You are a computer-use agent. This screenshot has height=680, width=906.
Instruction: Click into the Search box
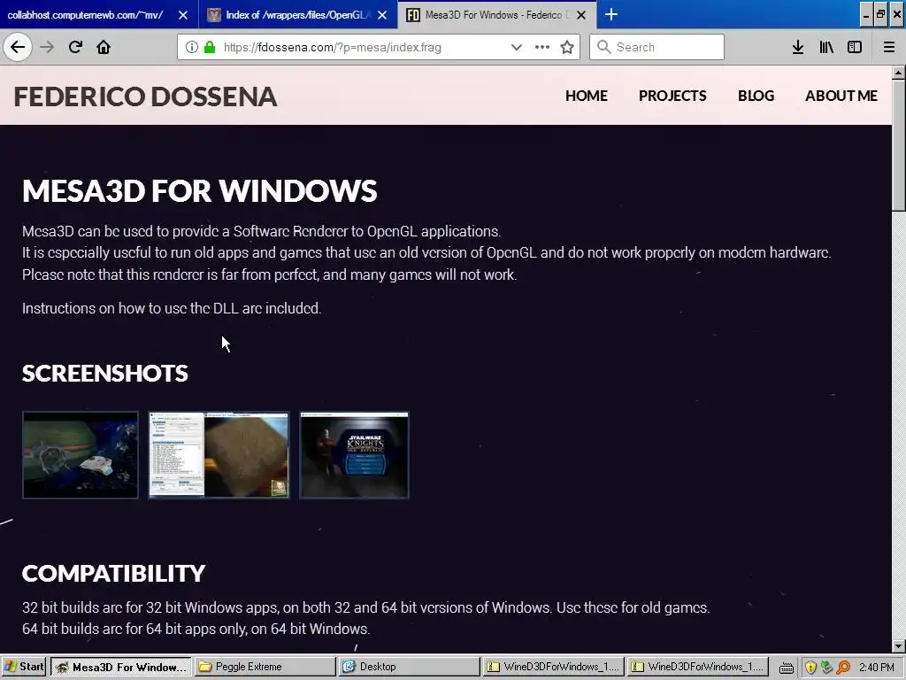point(657,47)
